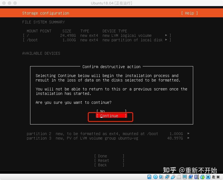Screen dimensions: 223x180
Task: Select the / 24.498G new ext4 row
Action: pyautogui.click(x=97, y=35)
